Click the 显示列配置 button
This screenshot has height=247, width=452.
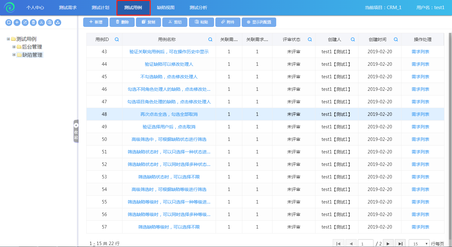pos(259,22)
